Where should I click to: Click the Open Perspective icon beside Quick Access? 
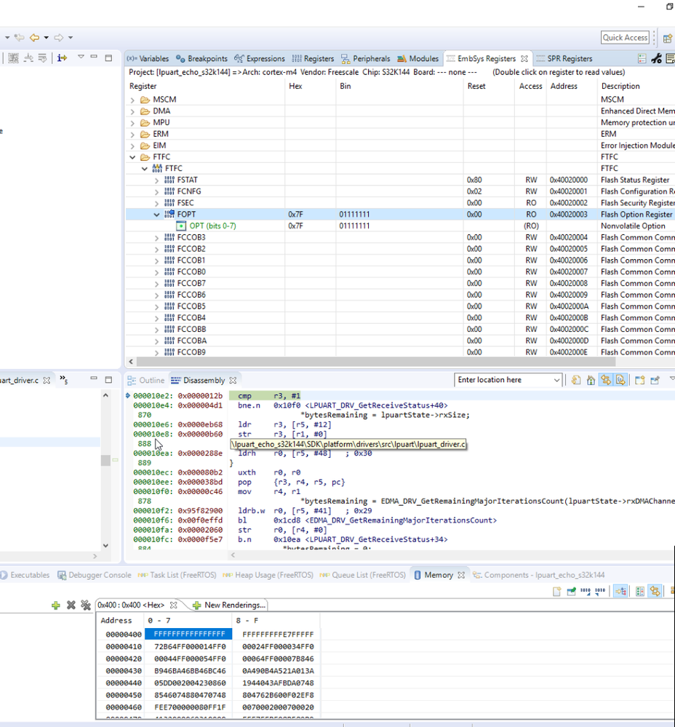coord(667,38)
